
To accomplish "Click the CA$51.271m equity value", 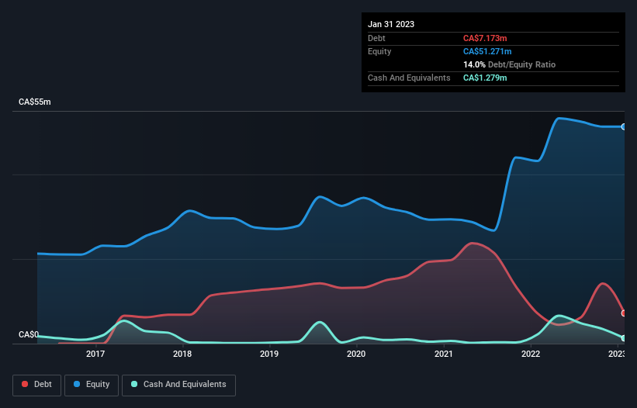I will click(487, 51).
